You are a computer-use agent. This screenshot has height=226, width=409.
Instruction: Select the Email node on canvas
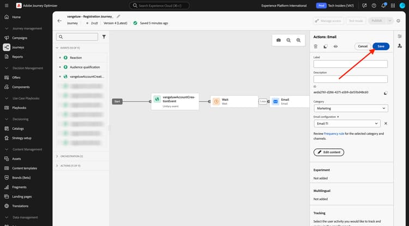289,101
